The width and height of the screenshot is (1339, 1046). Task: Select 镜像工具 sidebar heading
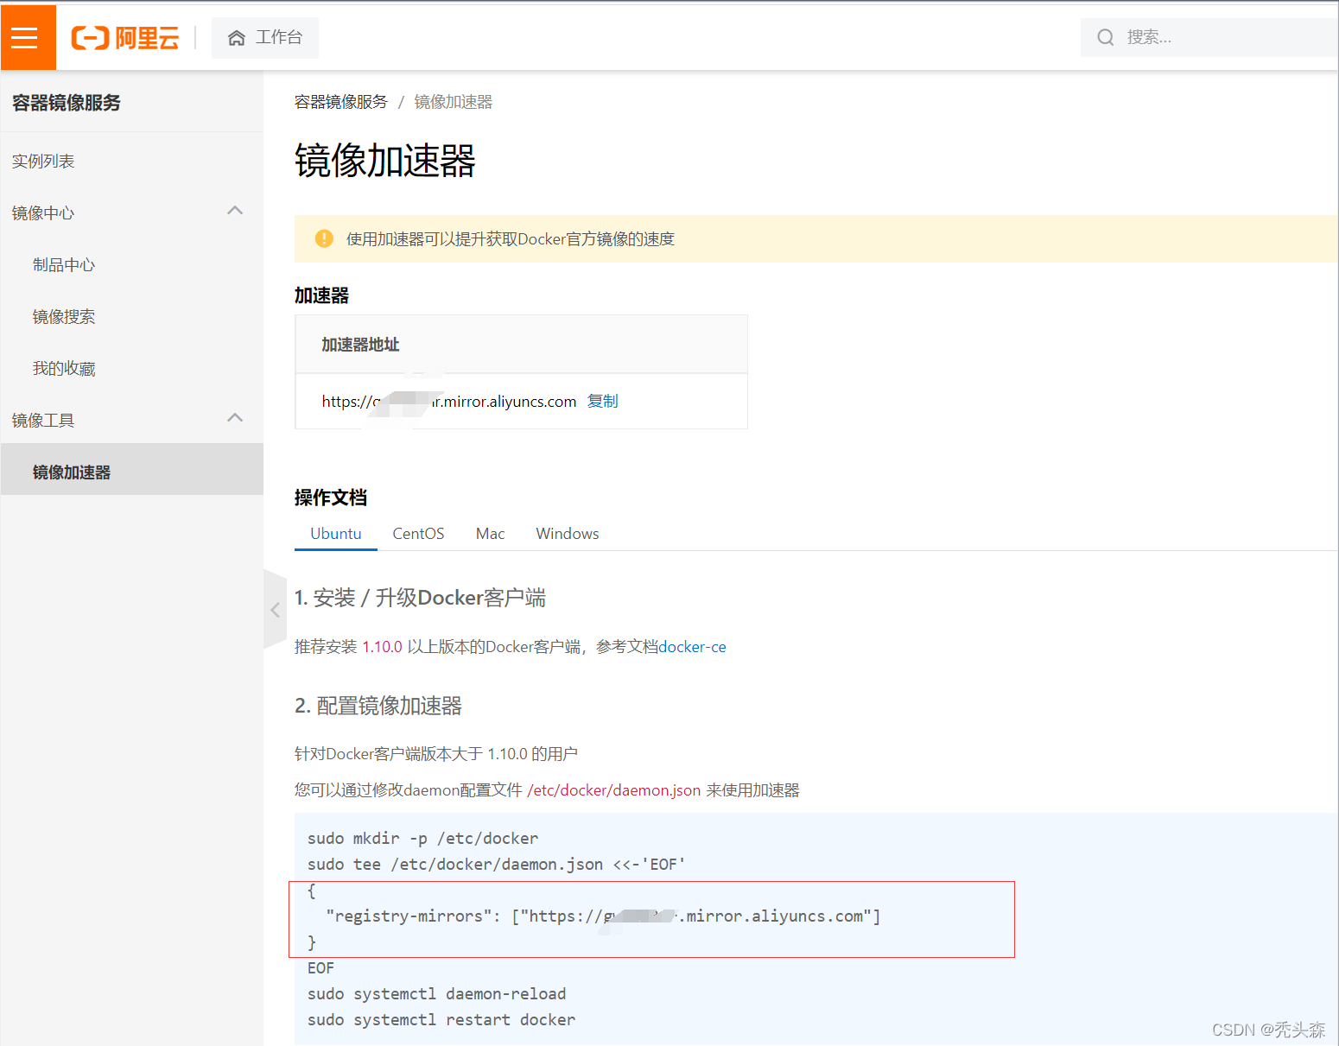[x=43, y=421]
